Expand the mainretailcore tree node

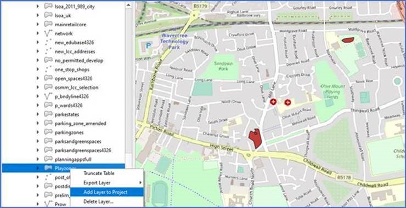pos(38,25)
